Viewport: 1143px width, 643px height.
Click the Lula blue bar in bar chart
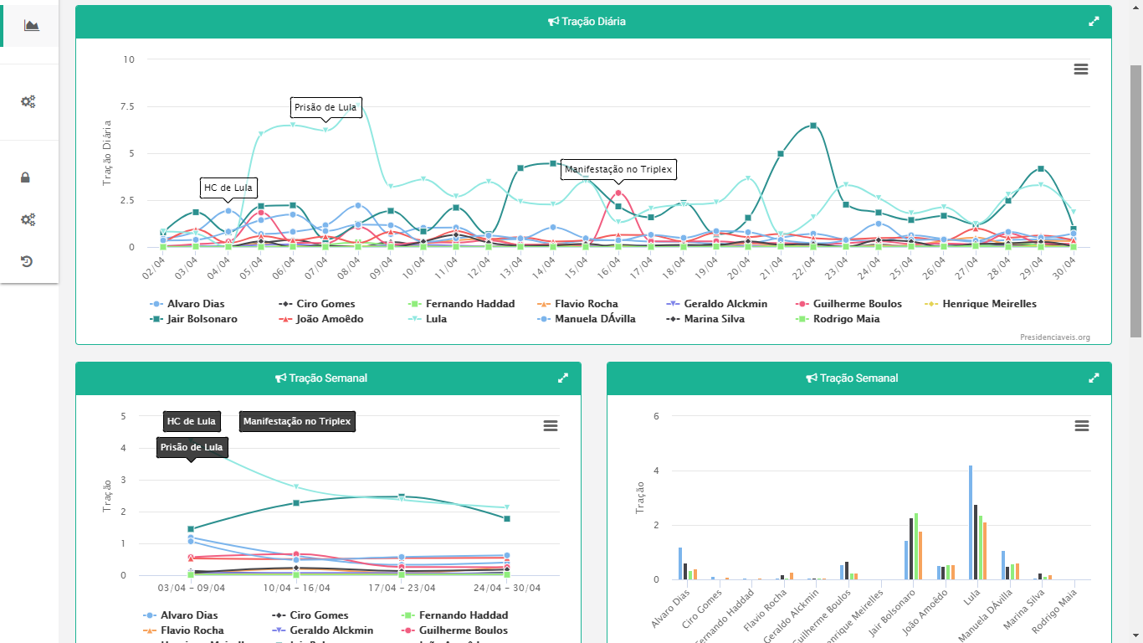tap(971, 522)
